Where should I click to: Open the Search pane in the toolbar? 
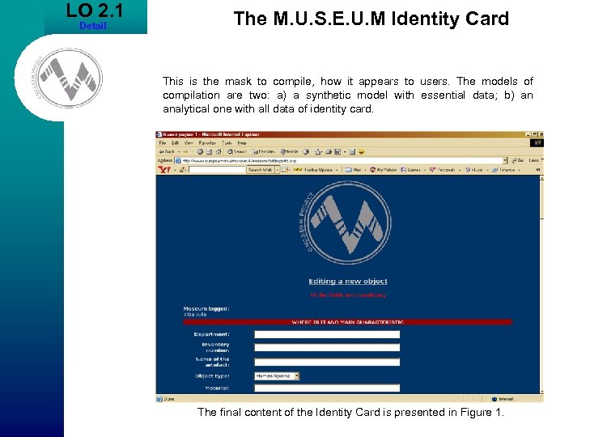(x=237, y=151)
